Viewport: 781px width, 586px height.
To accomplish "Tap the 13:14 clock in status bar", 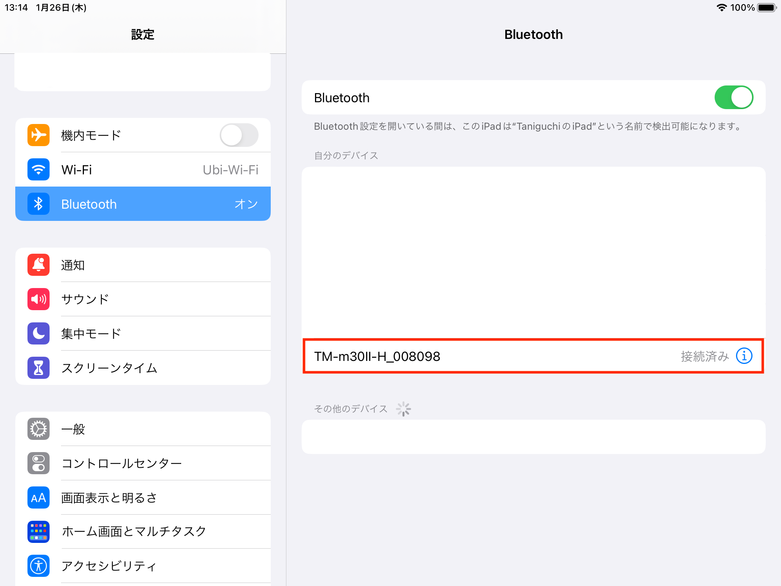I will [x=16, y=8].
